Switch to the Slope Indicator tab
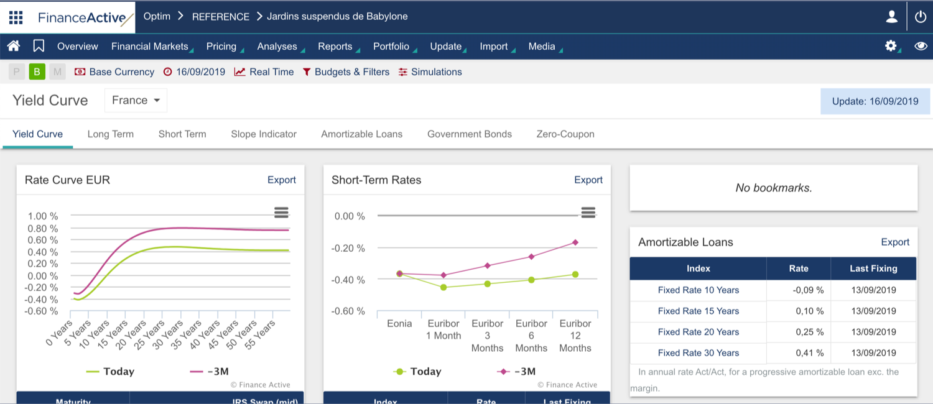This screenshot has height=404, width=933. (x=264, y=134)
